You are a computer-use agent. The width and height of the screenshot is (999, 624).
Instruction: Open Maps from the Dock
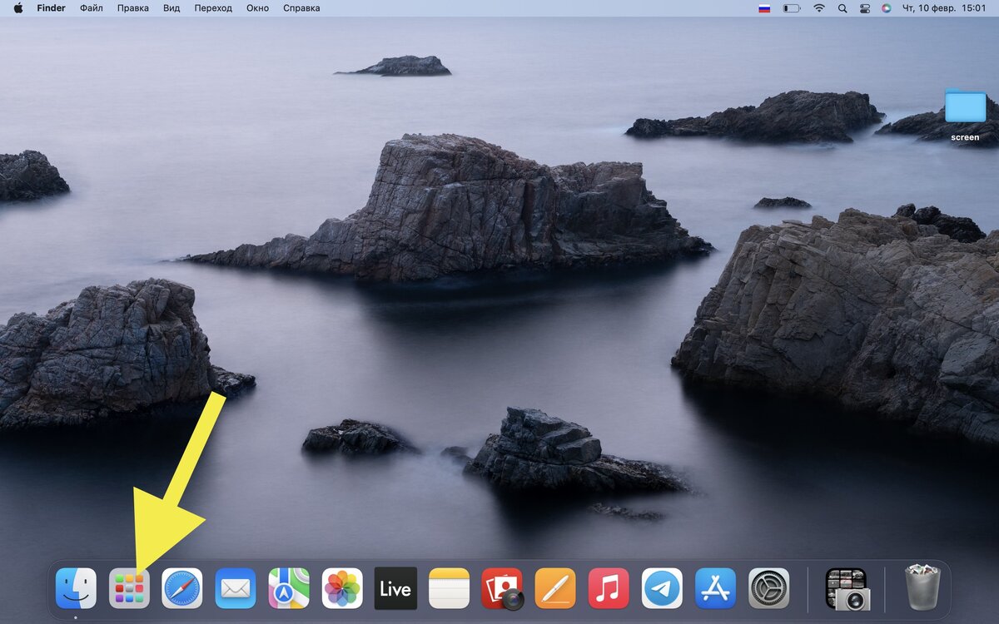click(x=289, y=588)
